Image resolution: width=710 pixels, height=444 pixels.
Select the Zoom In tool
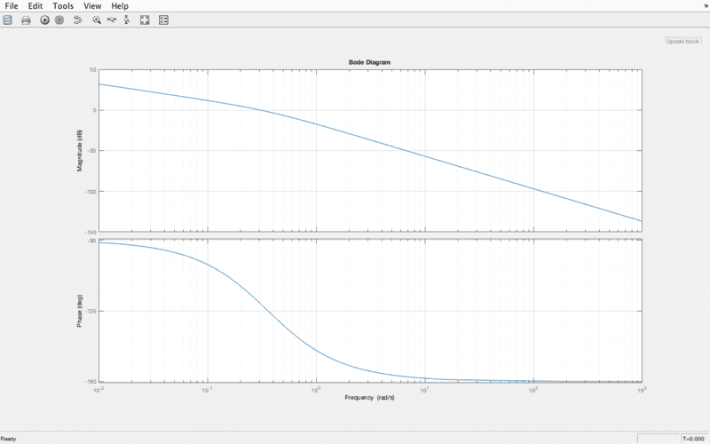tap(97, 20)
